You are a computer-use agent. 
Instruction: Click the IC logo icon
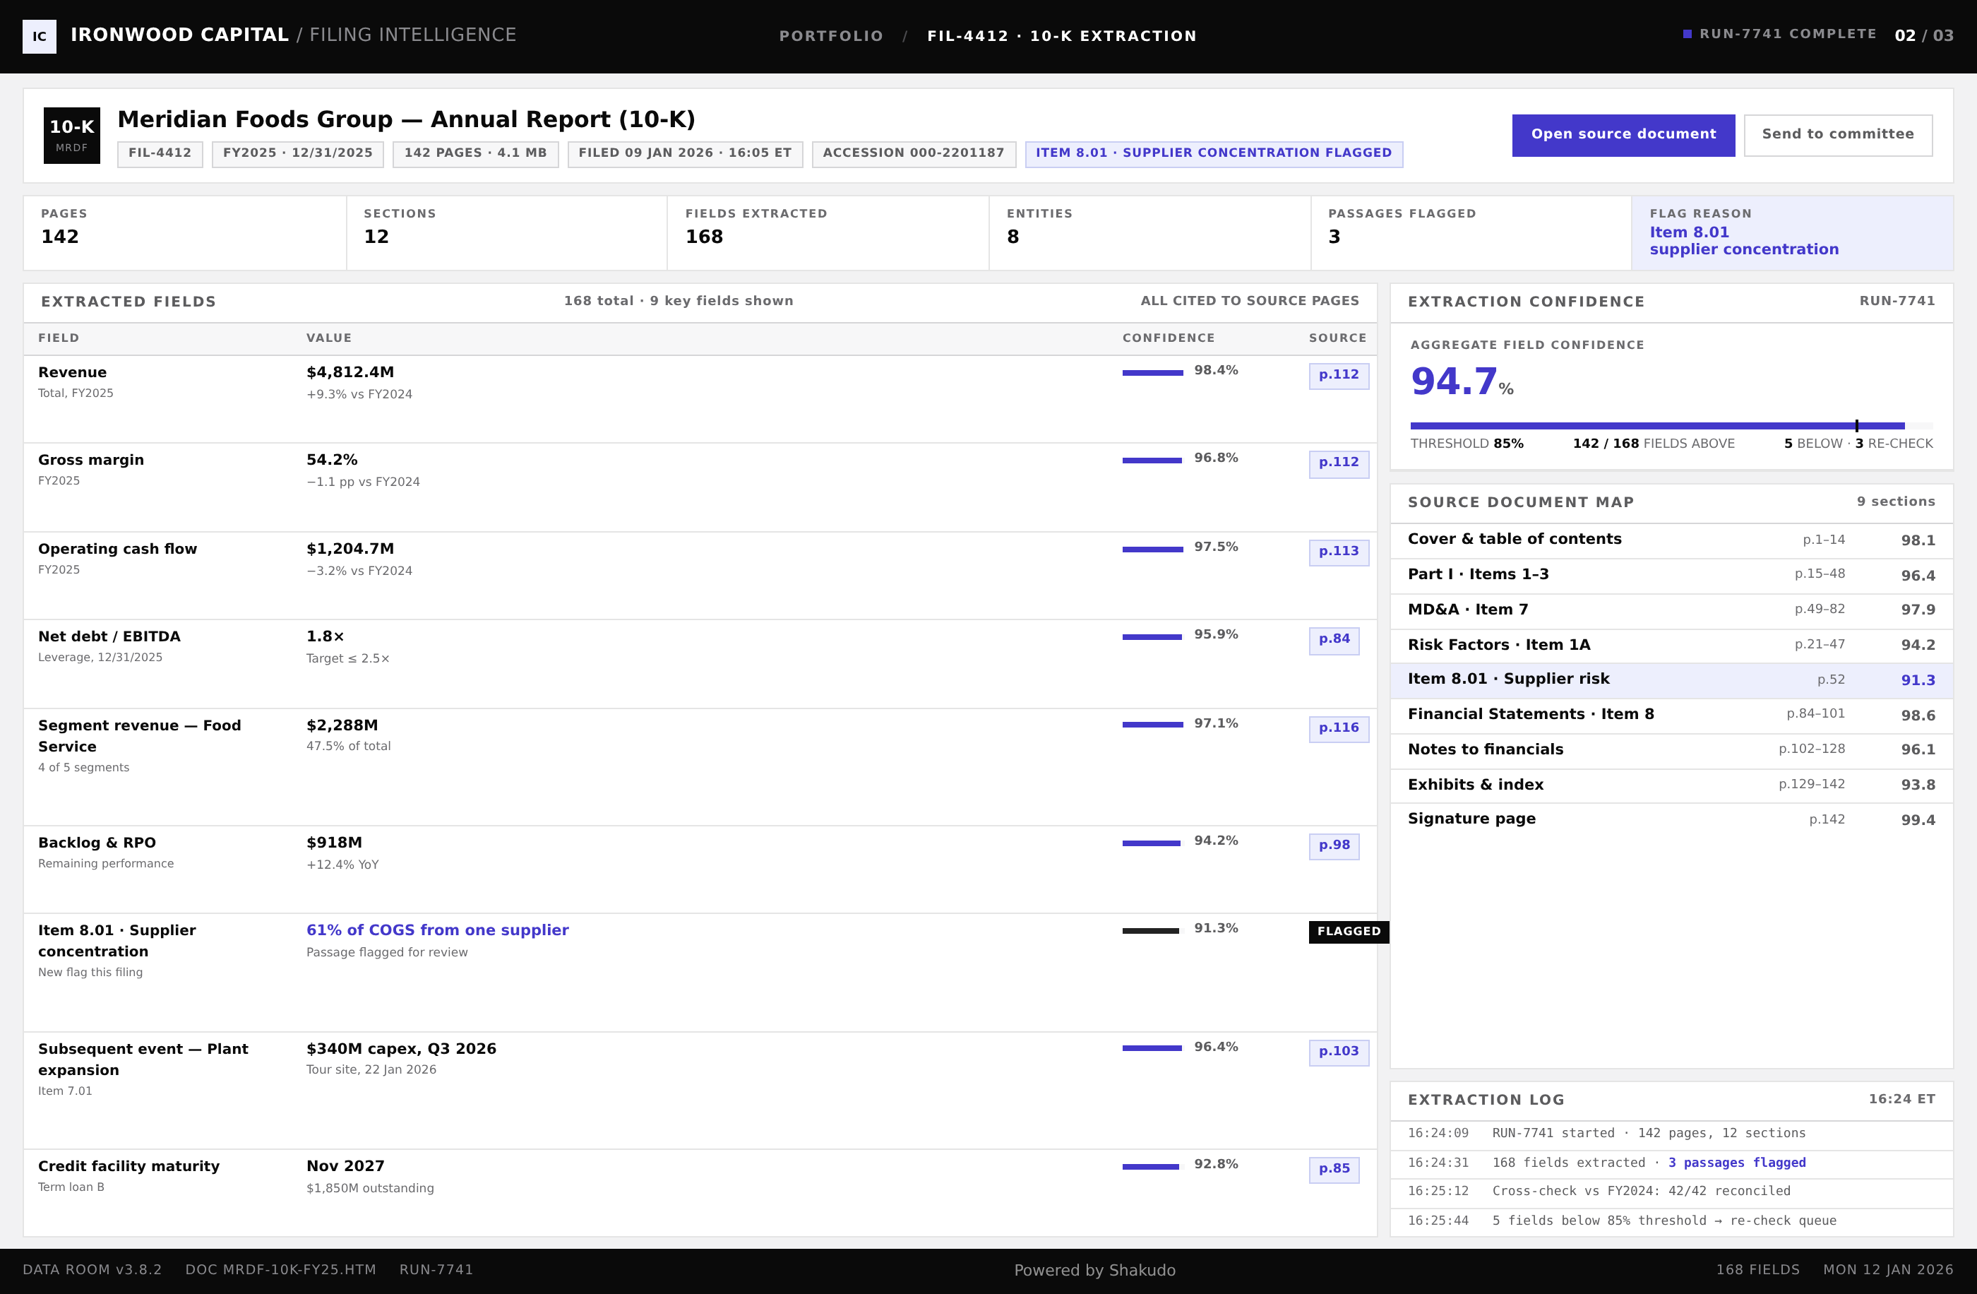click(x=39, y=37)
